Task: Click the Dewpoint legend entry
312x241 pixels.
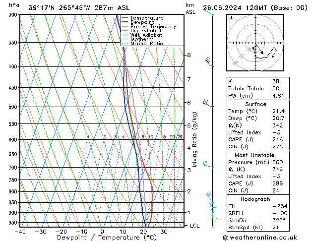Action: tap(138, 22)
